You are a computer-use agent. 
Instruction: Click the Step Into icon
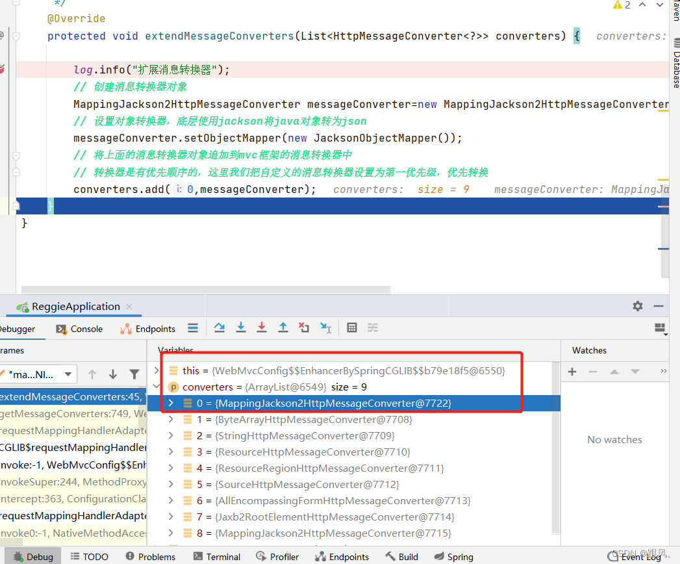(x=241, y=327)
